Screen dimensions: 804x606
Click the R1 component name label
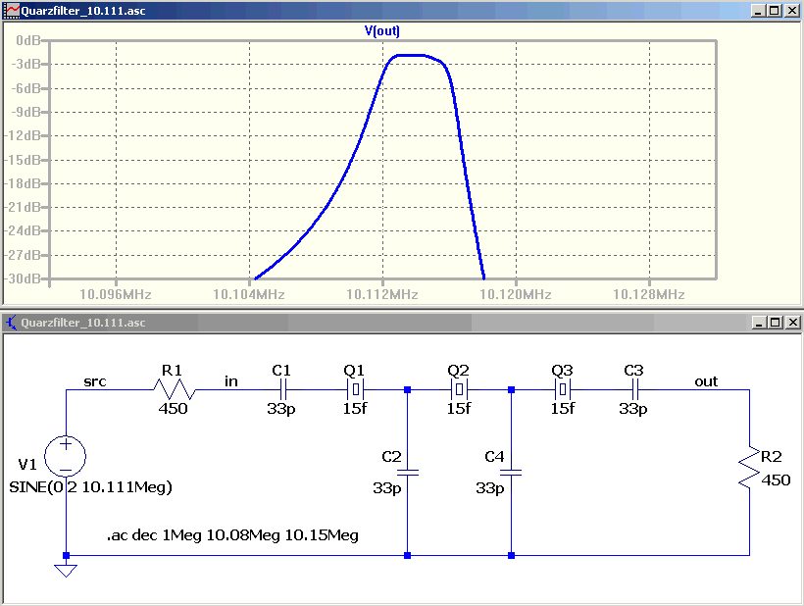[x=172, y=370]
